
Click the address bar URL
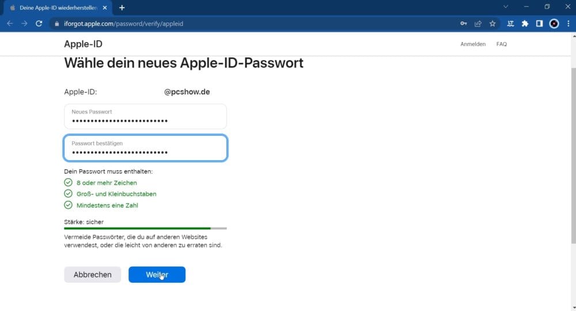[123, 24]
